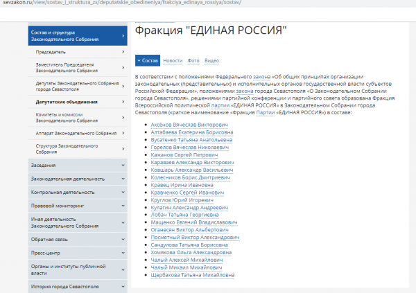Select Депутатские объединения in the sidebar
Image resolution: width=416 pixels, height=293 pixels.
[x=78, y=102]
